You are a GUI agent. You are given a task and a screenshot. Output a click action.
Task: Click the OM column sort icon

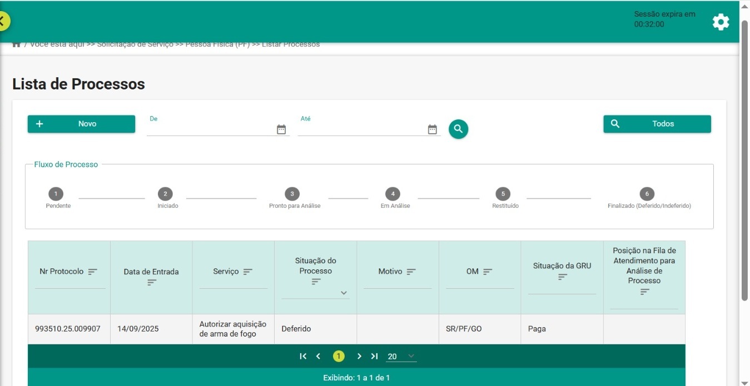pos(488,272)
